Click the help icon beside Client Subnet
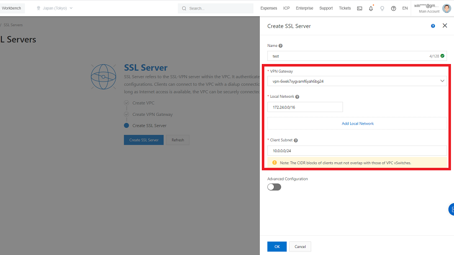The height and width of the screenshot is (255, 454). pos(296,141)
